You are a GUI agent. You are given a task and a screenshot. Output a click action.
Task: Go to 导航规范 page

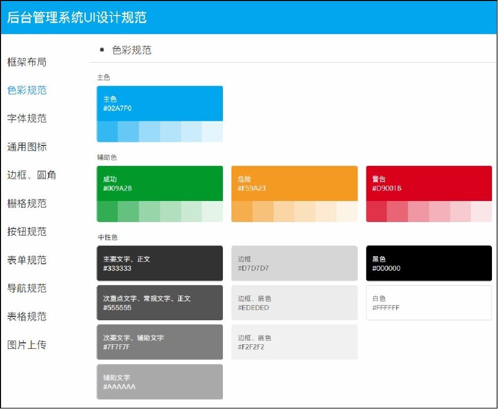27,288
